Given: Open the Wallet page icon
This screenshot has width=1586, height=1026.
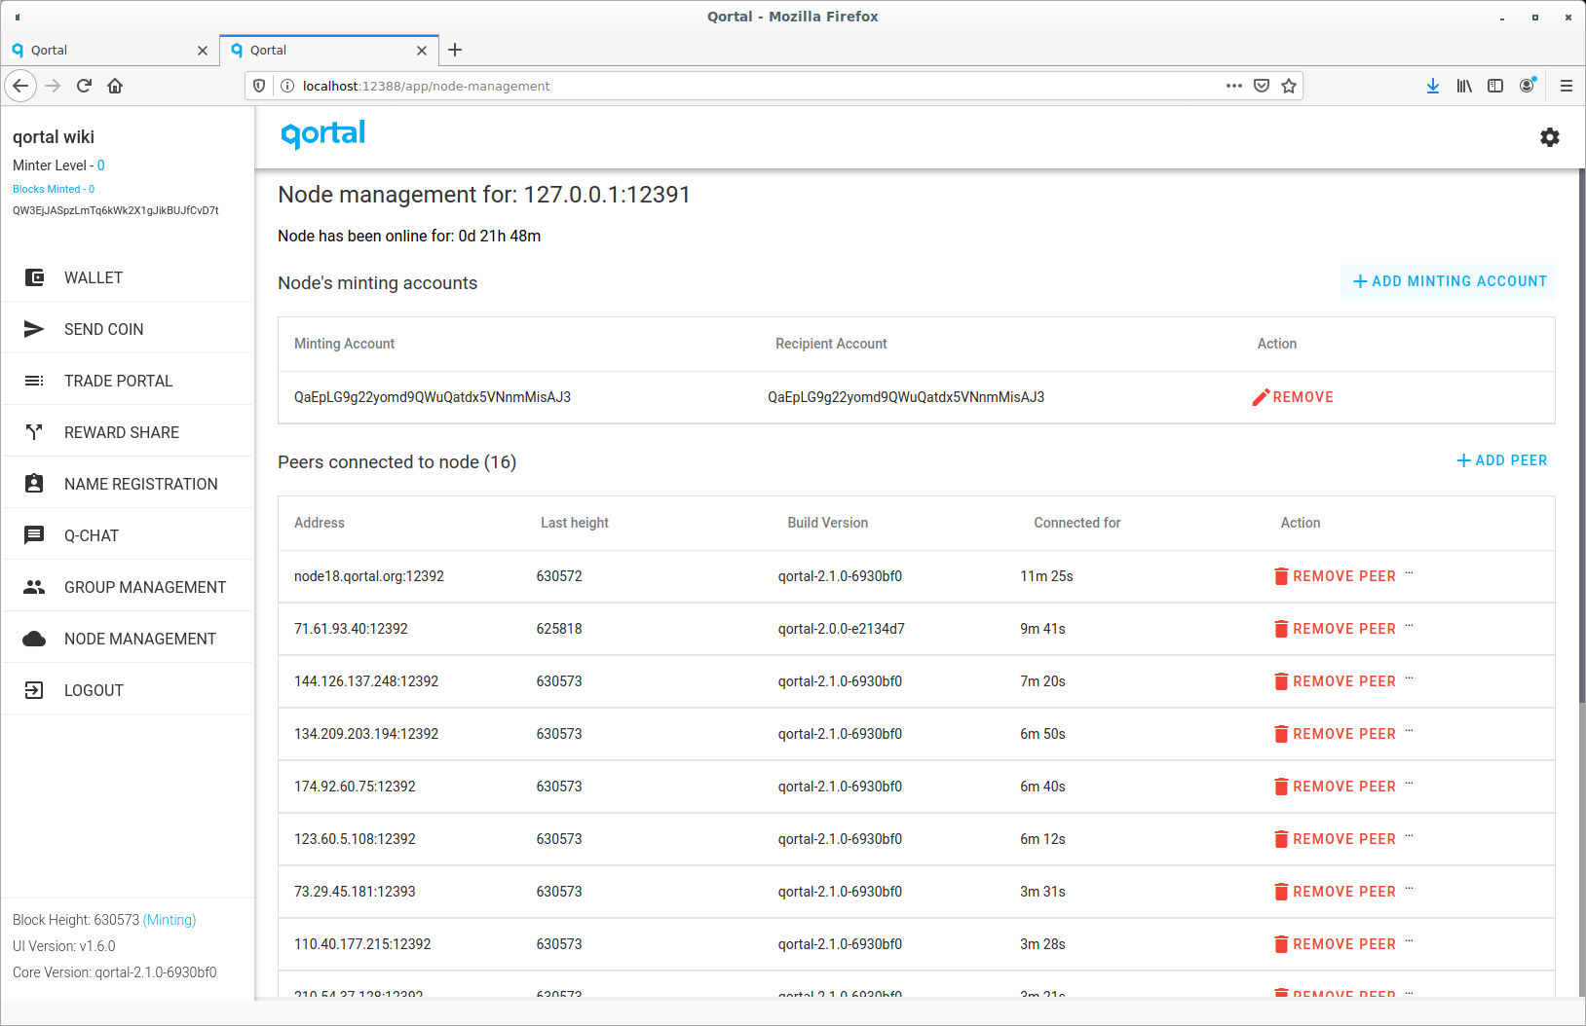Looking at the screenshot, I should [x=34, y=277].
